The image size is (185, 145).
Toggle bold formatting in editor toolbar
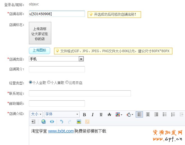tap(84, 114)
